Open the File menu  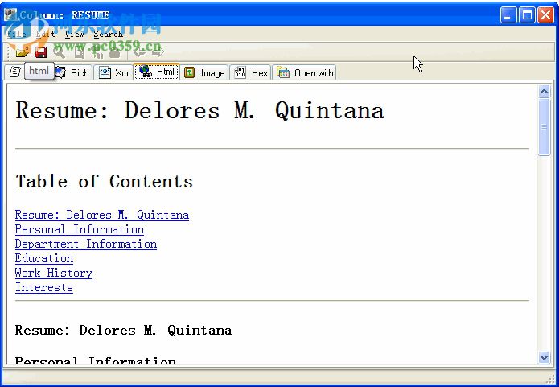pos(17,34)
